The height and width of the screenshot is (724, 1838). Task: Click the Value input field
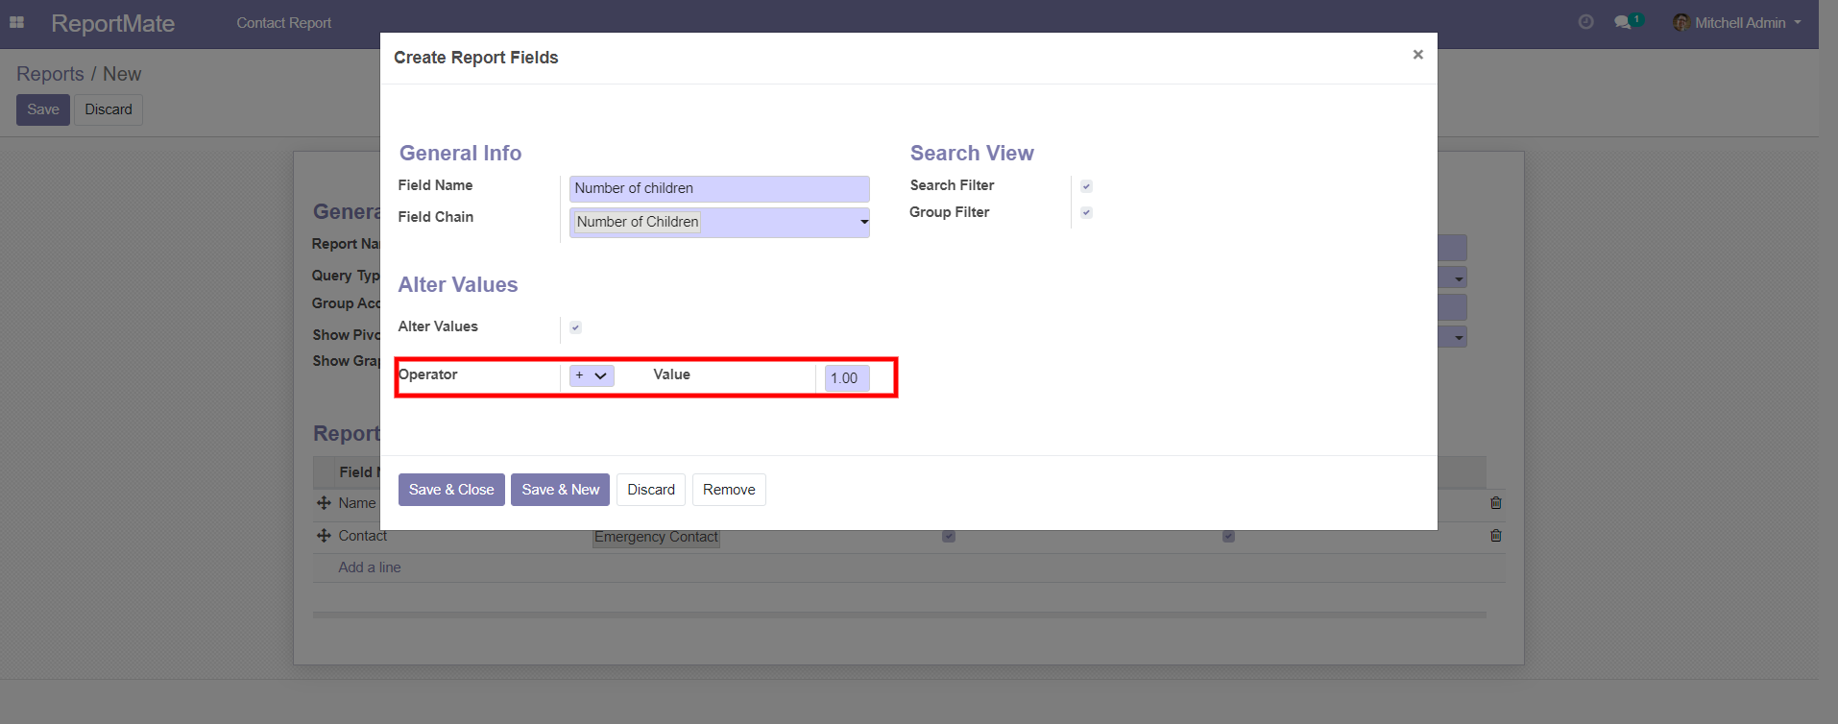coord(846,378)
